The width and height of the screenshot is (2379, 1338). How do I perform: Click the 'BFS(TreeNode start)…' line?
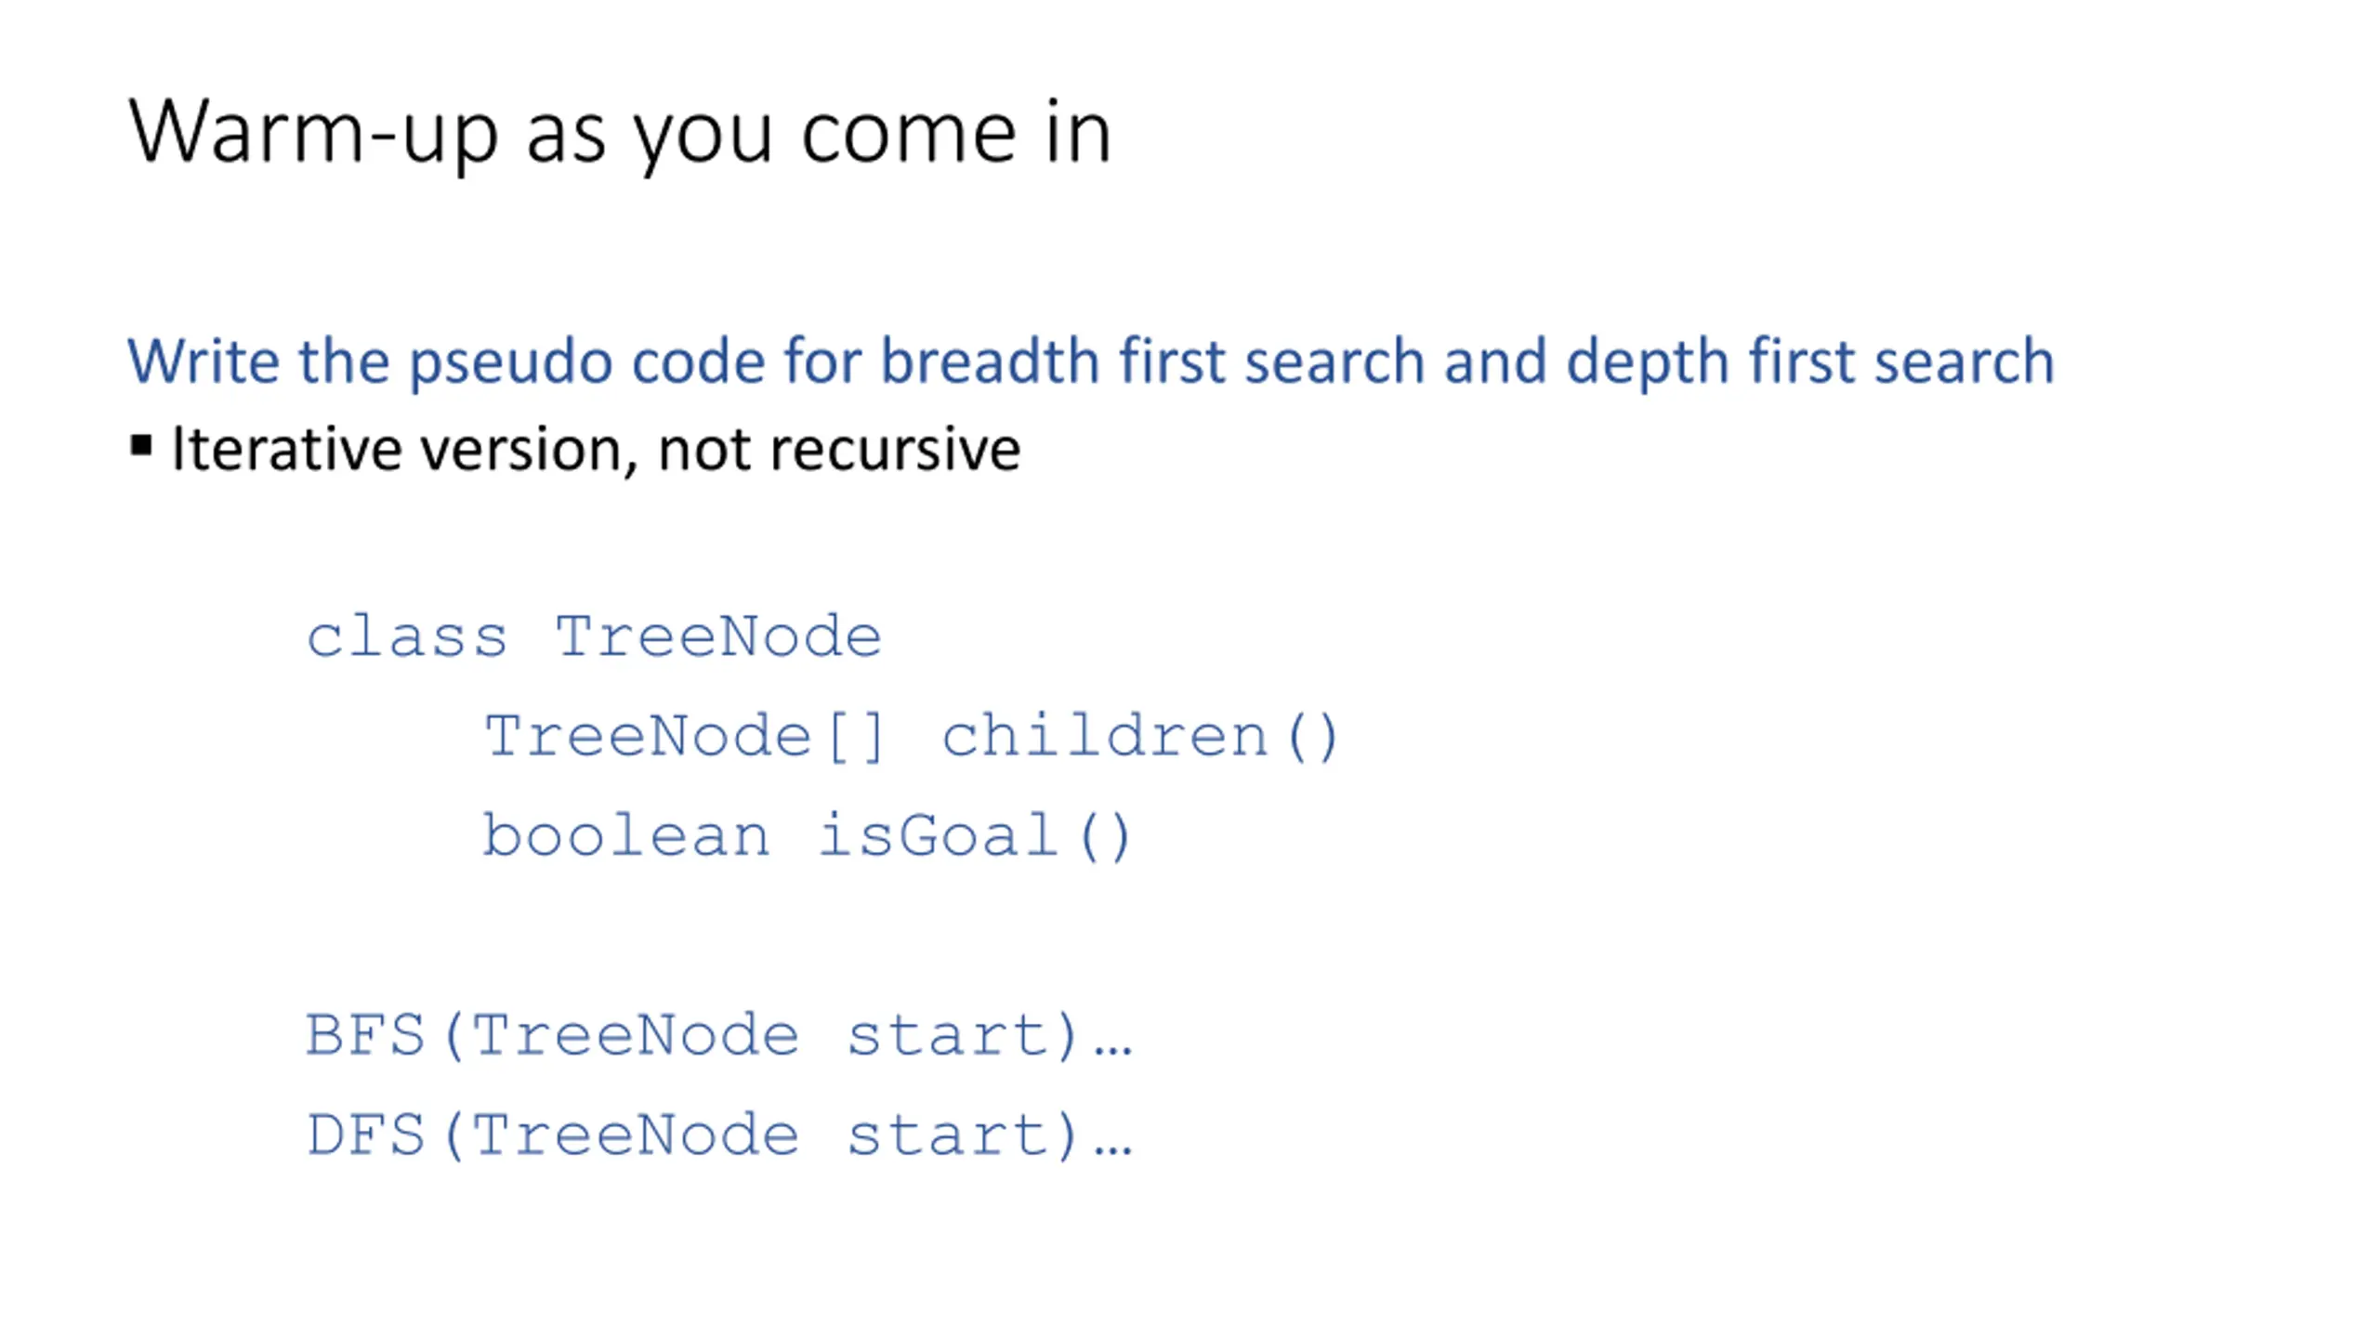(719, 1036)
